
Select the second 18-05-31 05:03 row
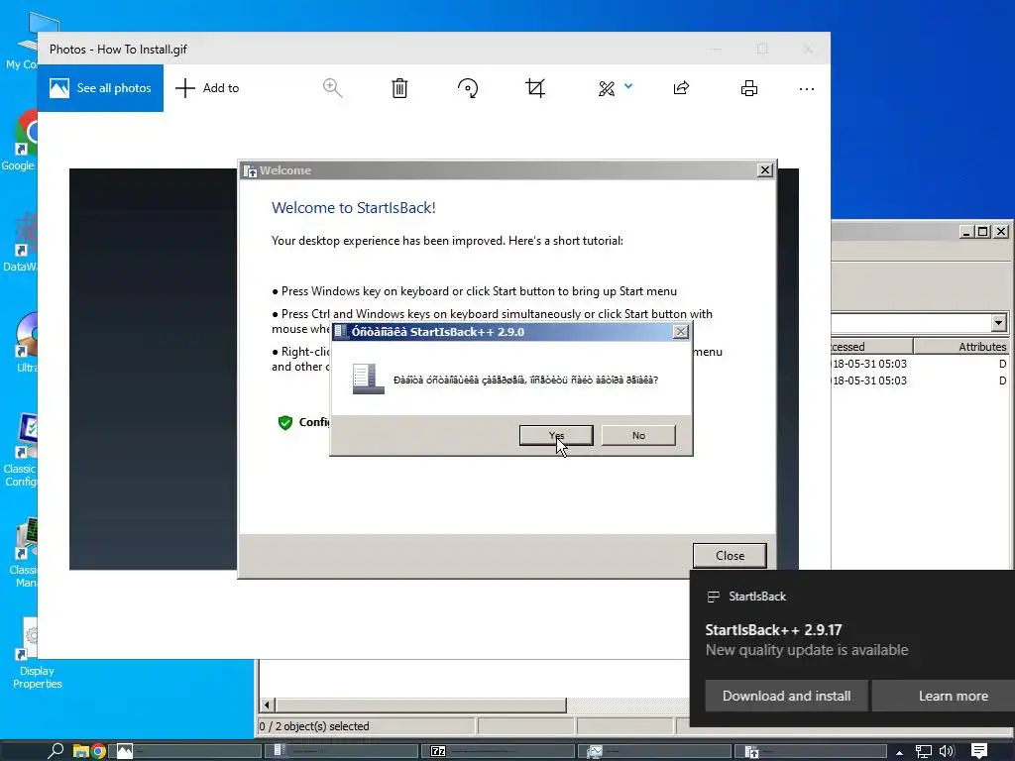(922, 380)
